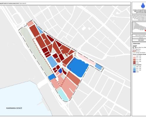The image size is (146, 118).
Task: Click the lightest cyan legend swatch in blue group
Action: [134, 67]
